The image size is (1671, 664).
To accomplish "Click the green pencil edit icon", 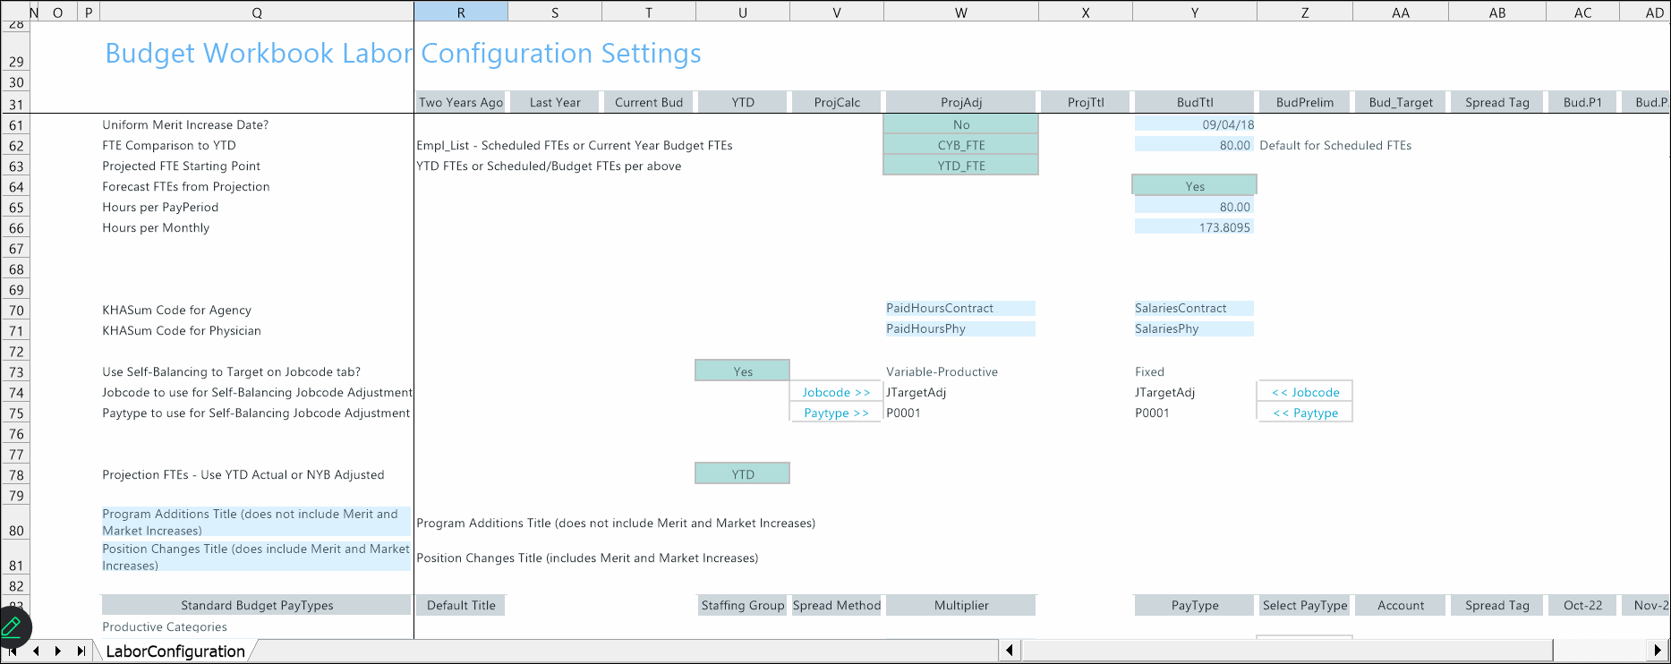I will (x=13, y=627).
